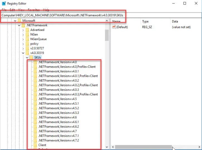Click folder icon of Version=v4.0.2 key

click(35, 80)
